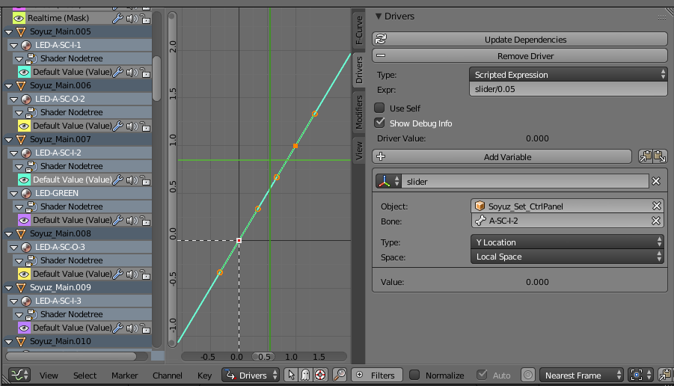Open the Channel menu
This screenshot has height=386, width=674.
pos(167,376)
